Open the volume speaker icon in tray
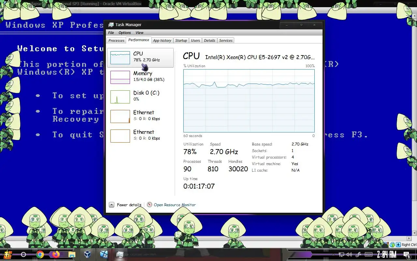 coord(349,254)
